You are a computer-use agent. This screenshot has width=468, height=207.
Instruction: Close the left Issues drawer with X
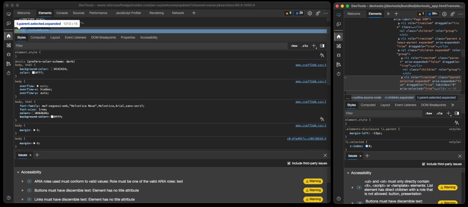pyautogui.click(x=325, y=155)
